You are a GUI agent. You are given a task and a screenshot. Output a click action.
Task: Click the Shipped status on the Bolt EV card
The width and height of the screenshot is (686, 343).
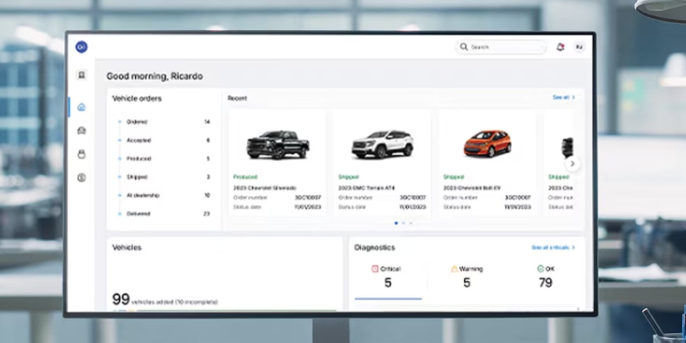click(x=453, y=177)
